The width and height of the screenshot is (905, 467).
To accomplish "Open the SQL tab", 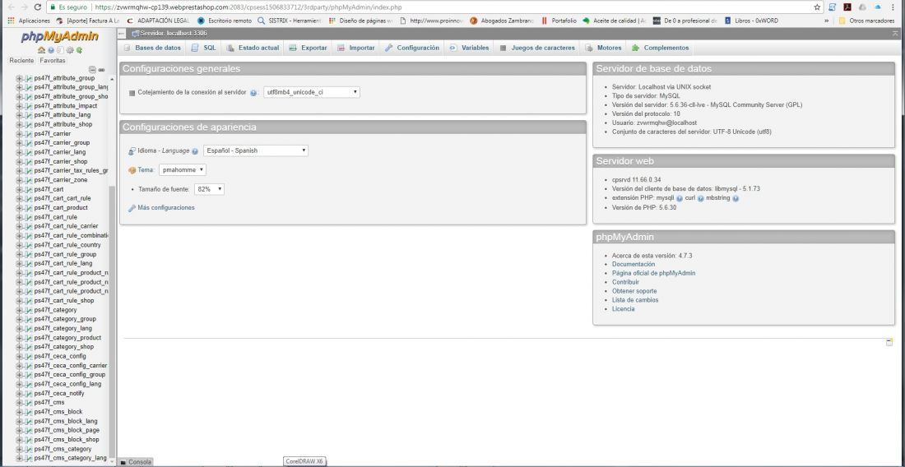I will click(x=203, y=48).
